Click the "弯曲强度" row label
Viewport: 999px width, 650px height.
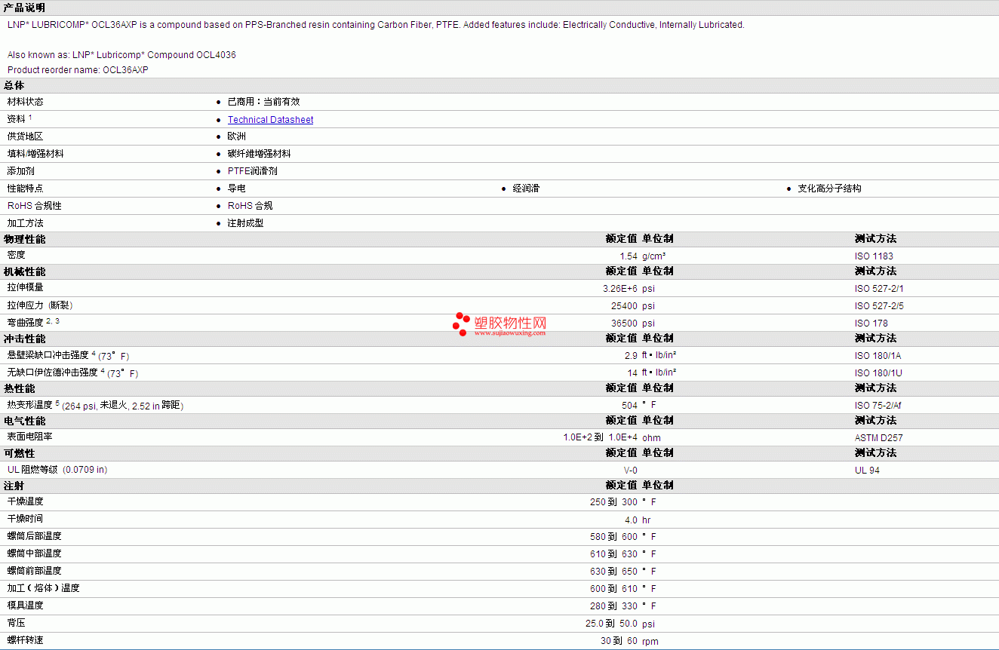click(x=26, y=323)
